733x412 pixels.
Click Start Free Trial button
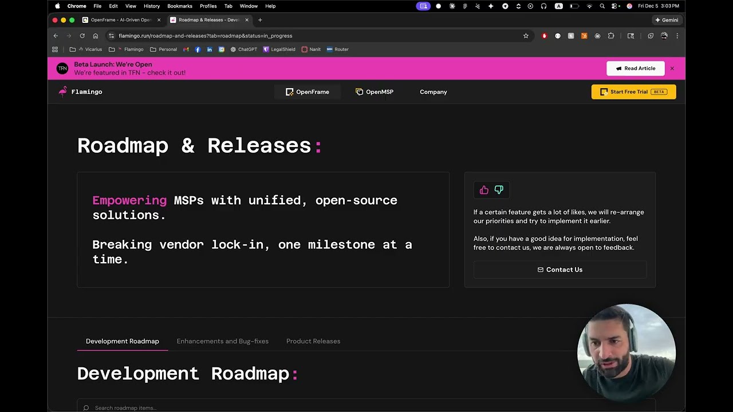633,92
